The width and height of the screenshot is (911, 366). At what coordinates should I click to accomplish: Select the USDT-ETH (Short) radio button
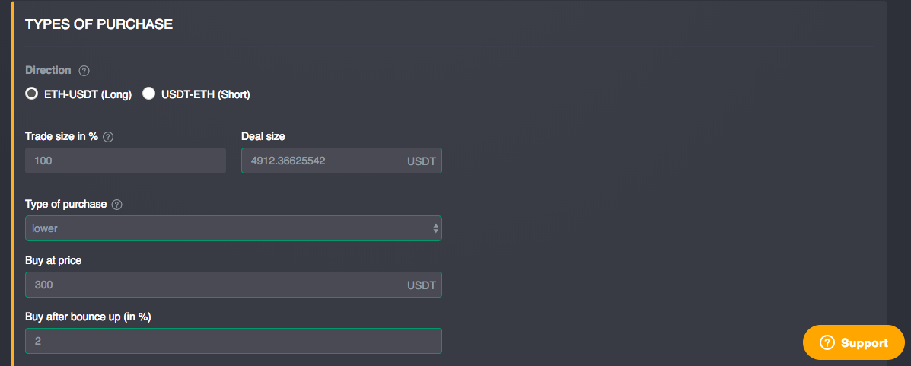(148, 94)
